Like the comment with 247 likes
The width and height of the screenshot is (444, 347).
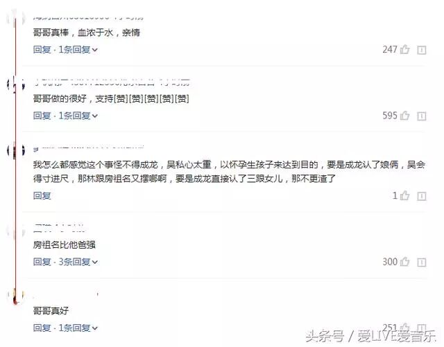tap(404, 50)
